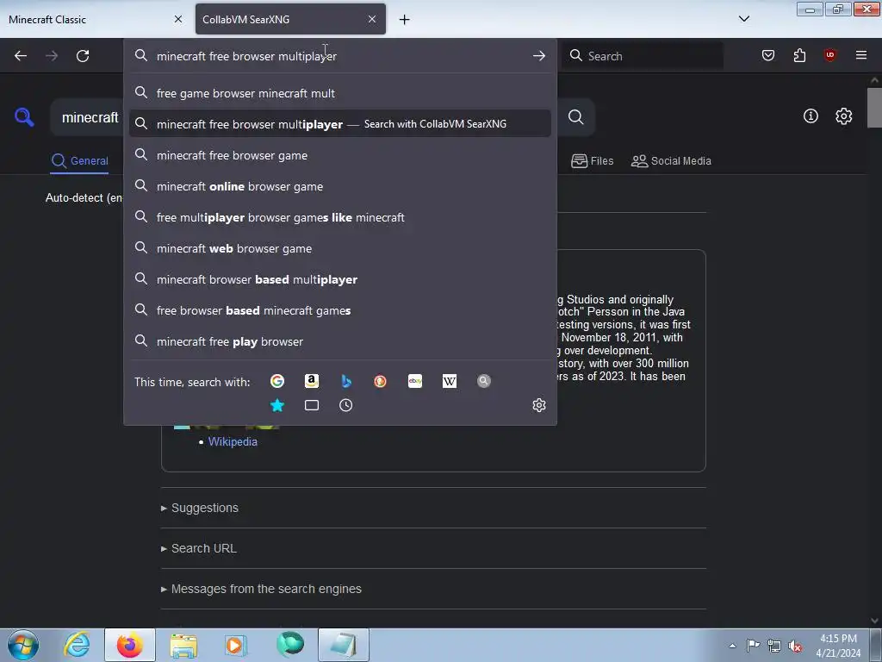Screen dimensions: 882x662
Task: Search this time with DuckDuckGo
Action: (x=380, y=381)
